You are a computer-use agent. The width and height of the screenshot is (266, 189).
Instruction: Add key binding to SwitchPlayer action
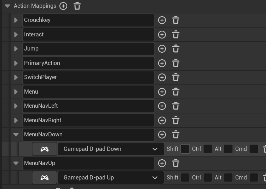tap(162, 77)
